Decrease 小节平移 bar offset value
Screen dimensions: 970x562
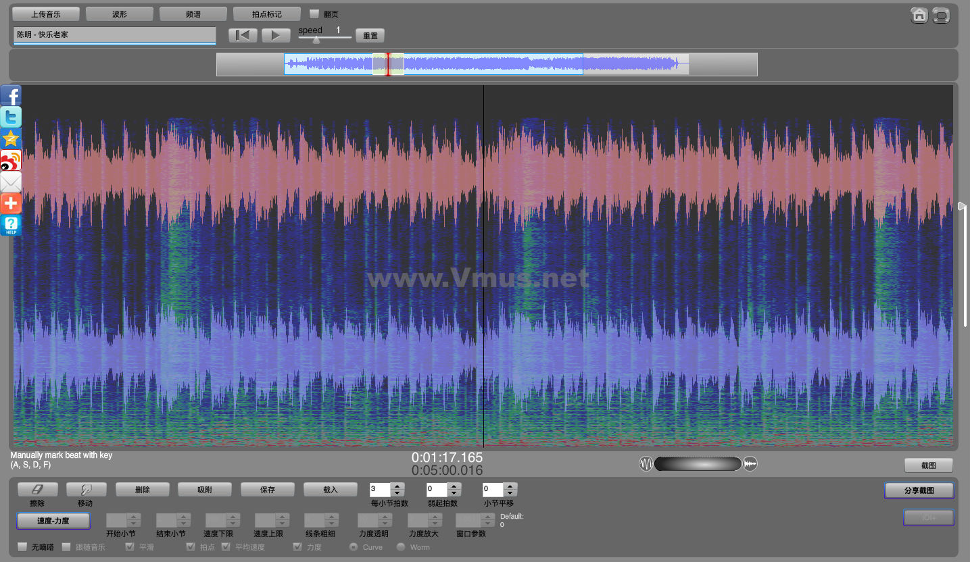coord(511,494)
